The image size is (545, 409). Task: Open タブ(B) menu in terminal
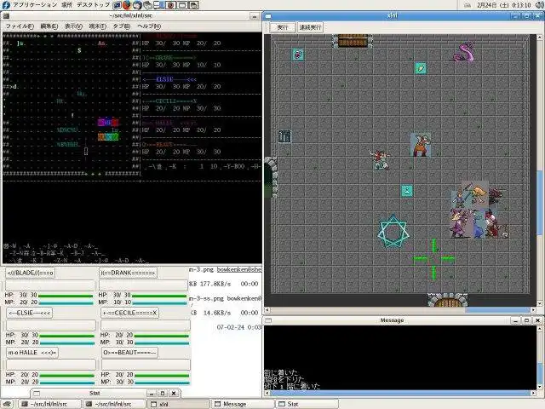click(x=122, y=26)
